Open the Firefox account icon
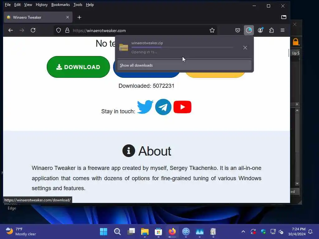This screenshot has width=319, height=239. [260, 30]
